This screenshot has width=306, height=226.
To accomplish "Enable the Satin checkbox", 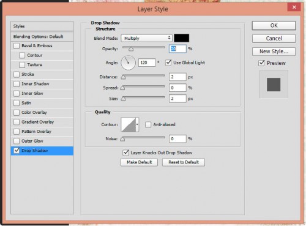I will 17,103.
